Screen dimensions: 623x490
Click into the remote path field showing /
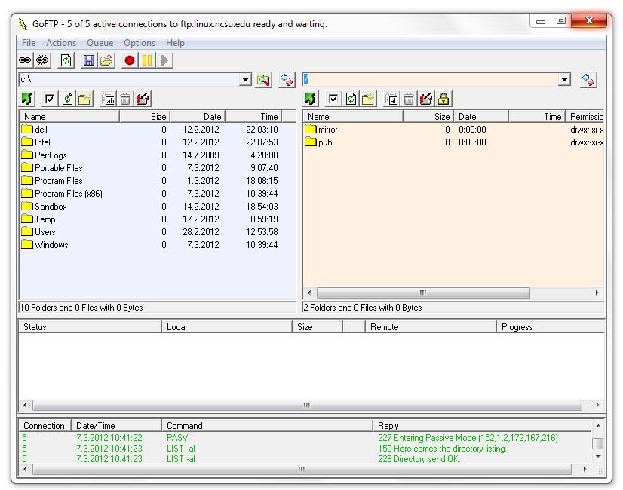point(431,80)
